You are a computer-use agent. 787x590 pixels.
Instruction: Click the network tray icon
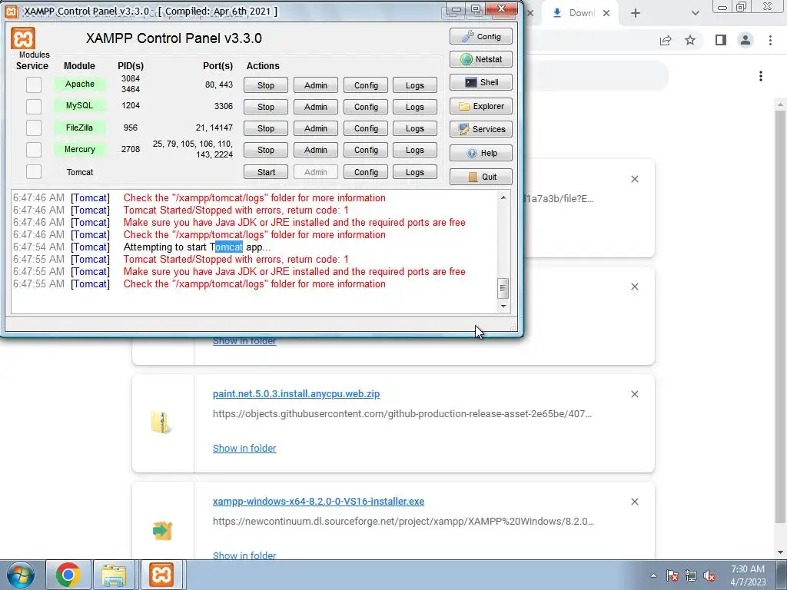(691, 576)
